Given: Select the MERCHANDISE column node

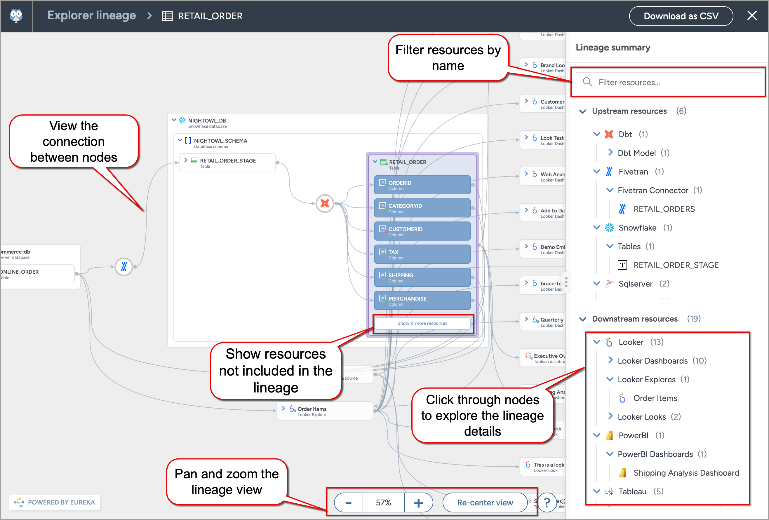Looking at the screenshot, I should coord(422,301).
